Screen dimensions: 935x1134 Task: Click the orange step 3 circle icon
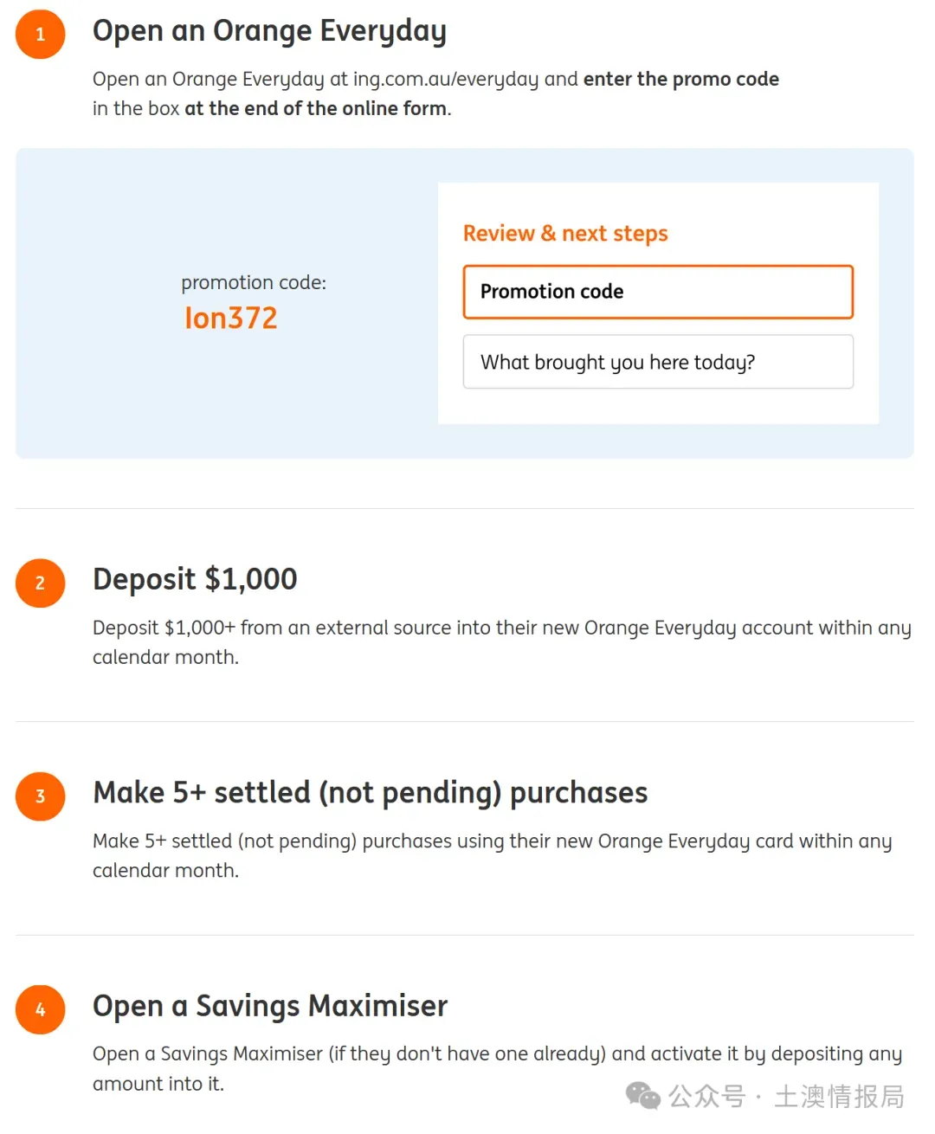[x=40, y=796]
